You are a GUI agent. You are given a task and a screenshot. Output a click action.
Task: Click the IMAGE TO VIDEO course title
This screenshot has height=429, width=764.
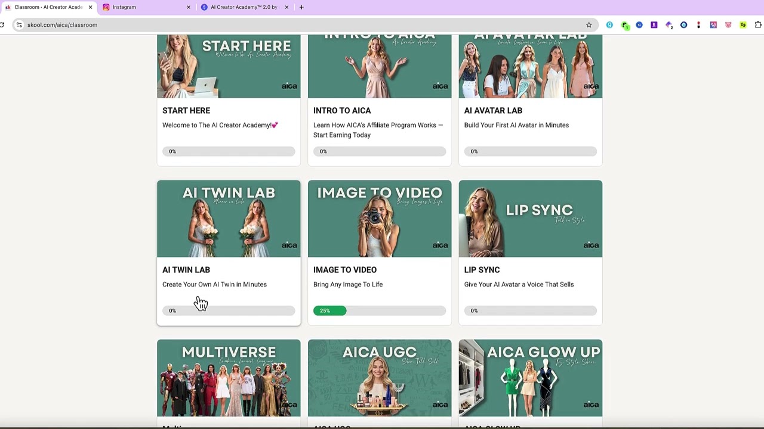click(345, 270)
